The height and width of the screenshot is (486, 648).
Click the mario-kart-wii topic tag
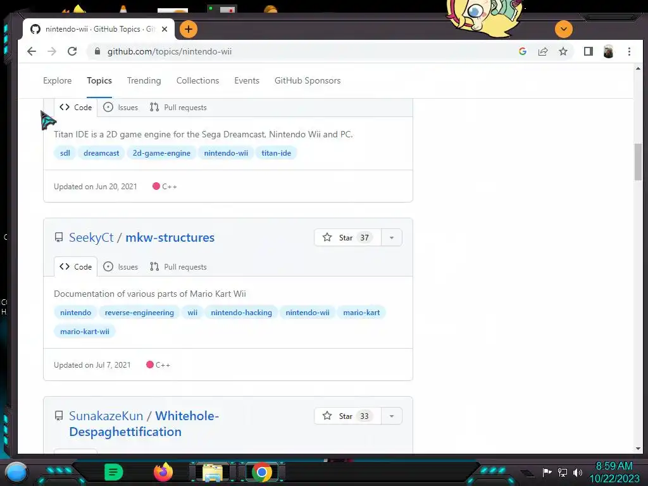85,332
